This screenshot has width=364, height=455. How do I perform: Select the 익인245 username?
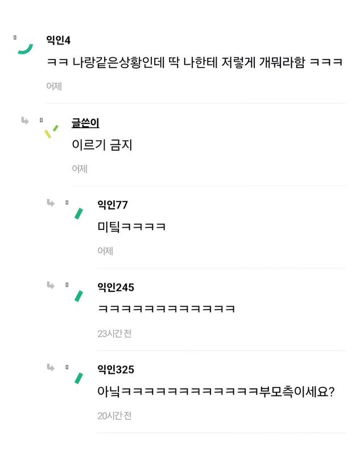click(x=115, y=287)
